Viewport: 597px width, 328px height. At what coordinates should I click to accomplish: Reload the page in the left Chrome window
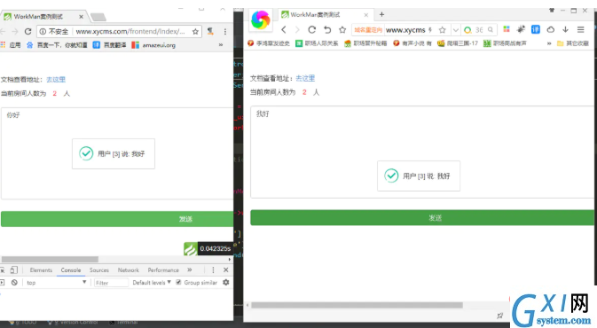click(x=27, y=32)
